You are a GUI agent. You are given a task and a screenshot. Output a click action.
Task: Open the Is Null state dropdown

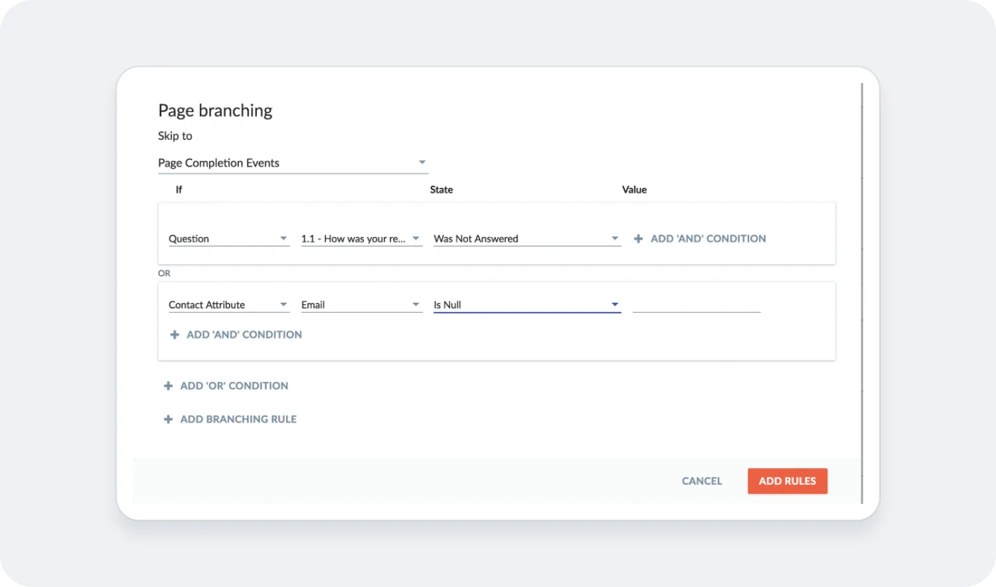pyautogui.click(x=527, y=305)
